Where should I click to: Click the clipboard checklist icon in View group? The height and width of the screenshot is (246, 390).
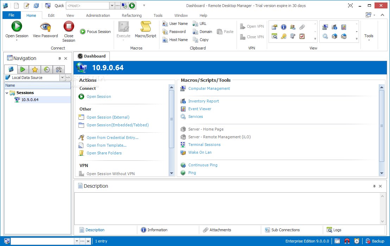[302, 36]
